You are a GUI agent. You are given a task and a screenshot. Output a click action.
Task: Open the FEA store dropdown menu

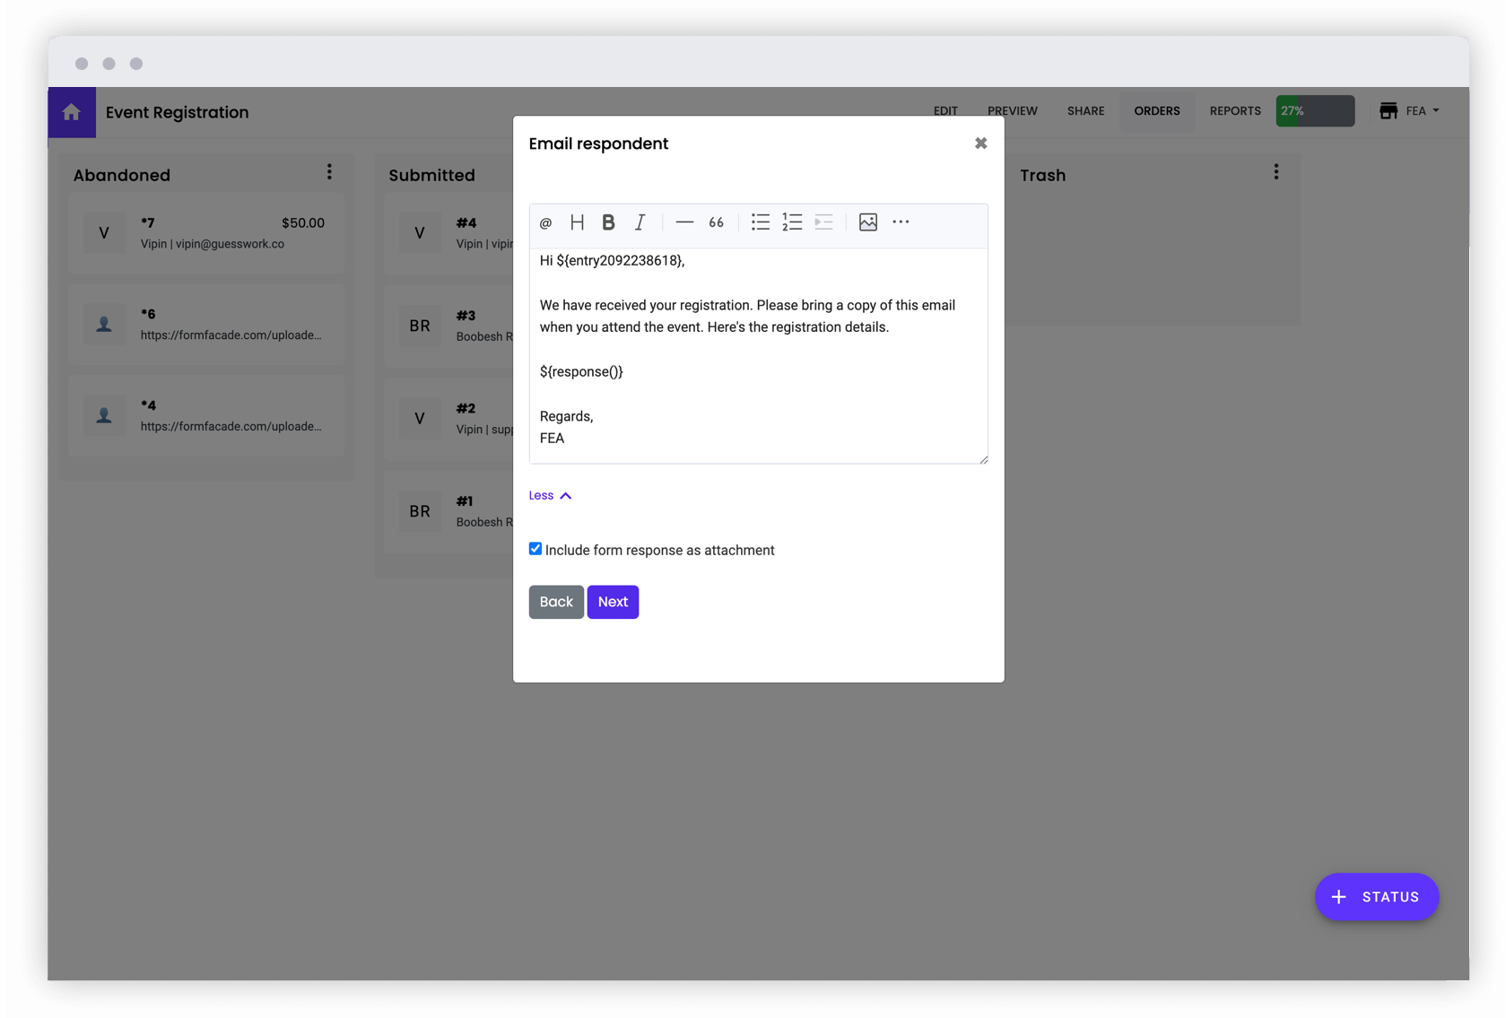[x=1409, y=110]
